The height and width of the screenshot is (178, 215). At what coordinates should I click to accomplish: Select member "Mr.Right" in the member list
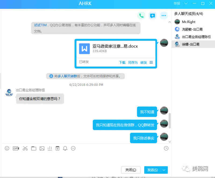193,22
